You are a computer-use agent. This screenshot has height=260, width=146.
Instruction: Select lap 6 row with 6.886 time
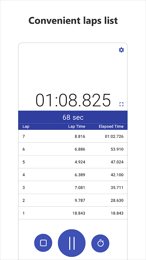coord(73,149)
